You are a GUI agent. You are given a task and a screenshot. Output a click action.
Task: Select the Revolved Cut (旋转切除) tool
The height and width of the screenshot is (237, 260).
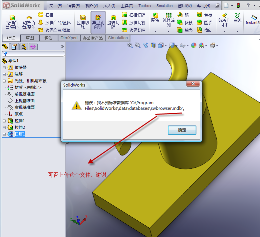[113, 22]
